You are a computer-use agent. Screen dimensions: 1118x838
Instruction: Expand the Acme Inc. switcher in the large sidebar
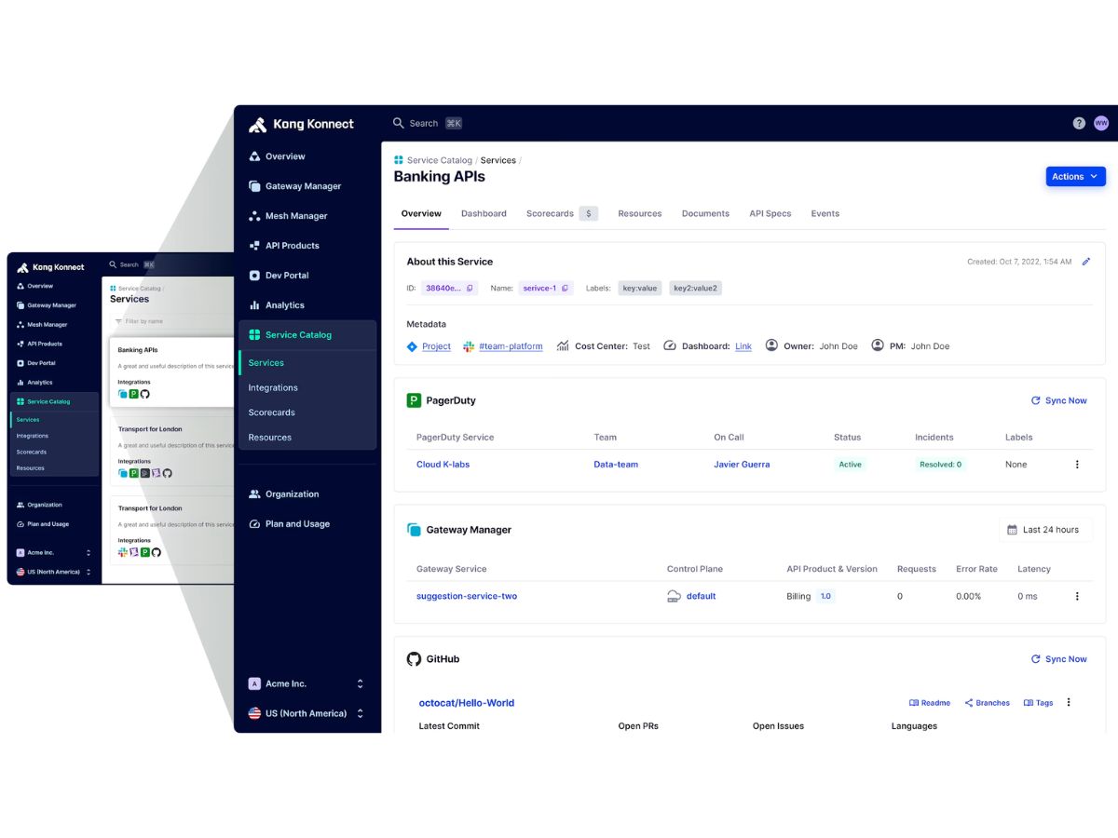[361, 683]
